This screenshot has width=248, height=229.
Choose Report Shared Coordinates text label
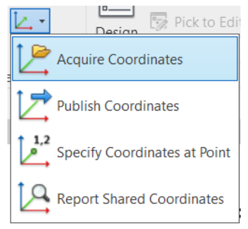tap(140, 199)
